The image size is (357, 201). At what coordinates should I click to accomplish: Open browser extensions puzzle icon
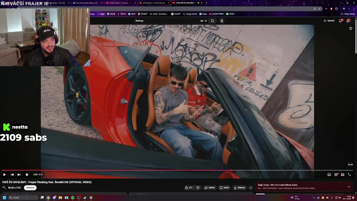pyautogui.click(x=336, y=9)
